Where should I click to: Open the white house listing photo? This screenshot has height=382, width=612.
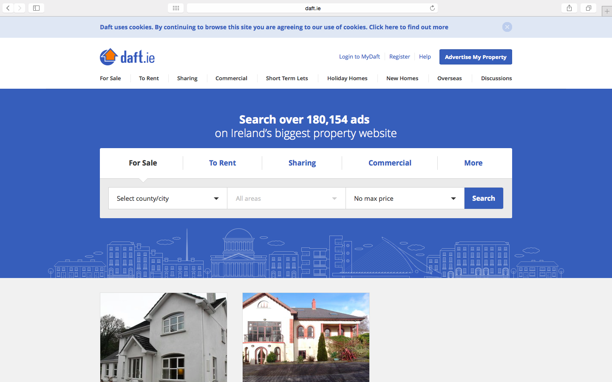[164, 337]
